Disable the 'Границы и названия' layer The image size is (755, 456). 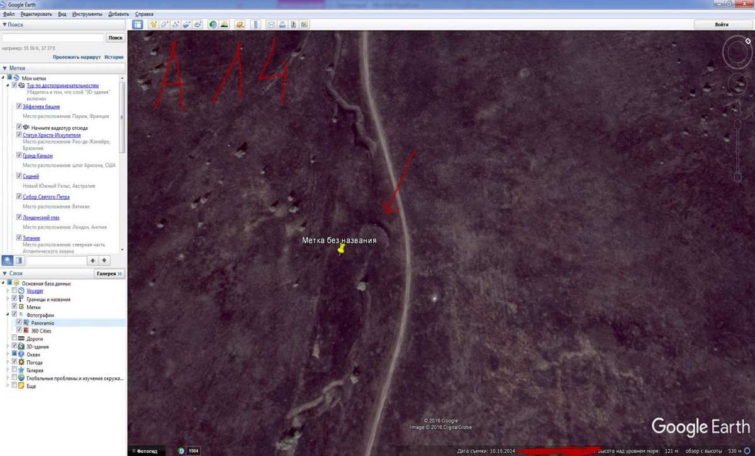click(x=14, y=299)
